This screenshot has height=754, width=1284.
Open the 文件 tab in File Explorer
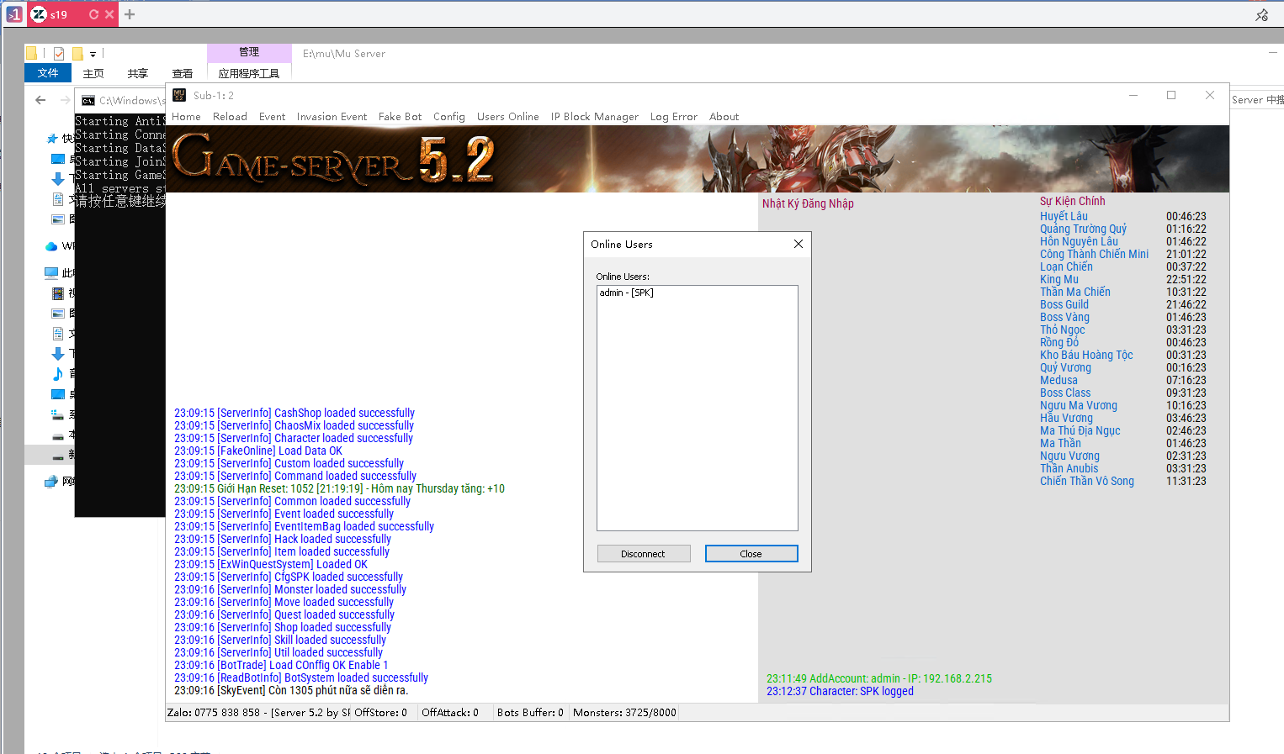pos(48,73)
